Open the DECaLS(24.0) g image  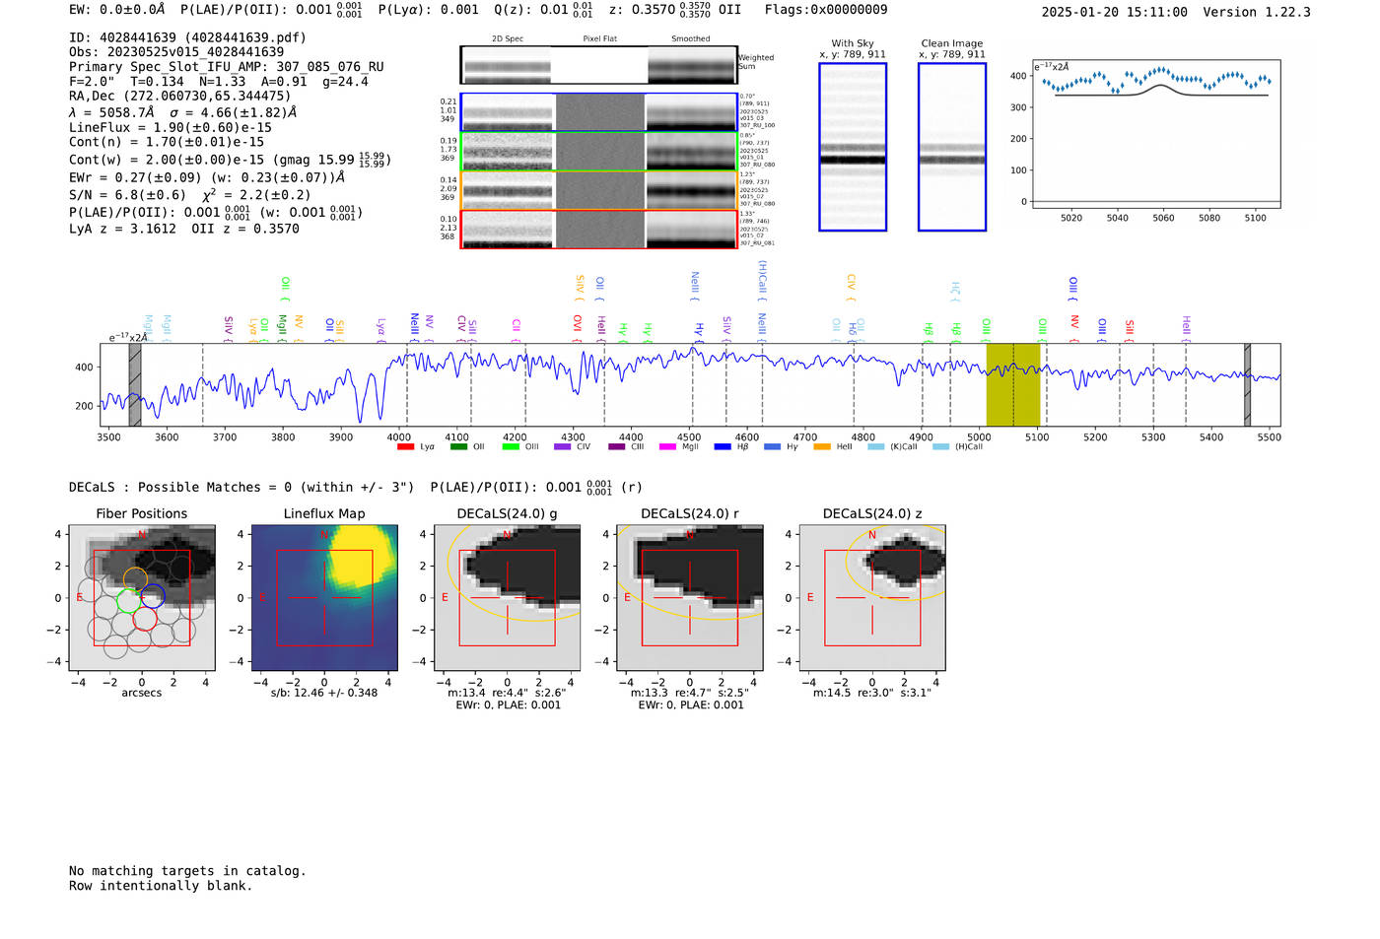click(508, 597)
